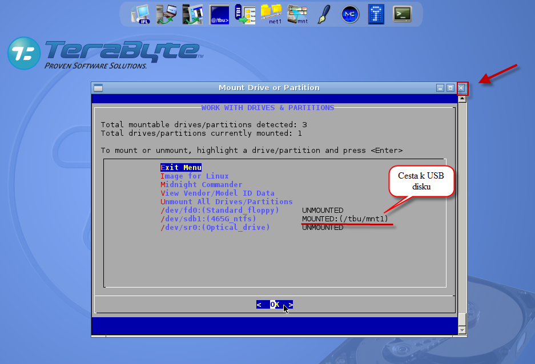Minimize the Mount Drive or Partition window
The image size is (535, 364).
(x=440, y=88)
